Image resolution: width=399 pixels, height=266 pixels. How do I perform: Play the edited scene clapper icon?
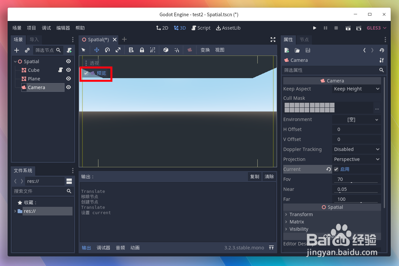(348, 28)
